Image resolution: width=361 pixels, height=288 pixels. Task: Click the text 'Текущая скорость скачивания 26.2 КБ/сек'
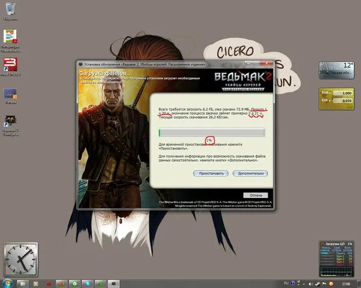coord(194,118)
